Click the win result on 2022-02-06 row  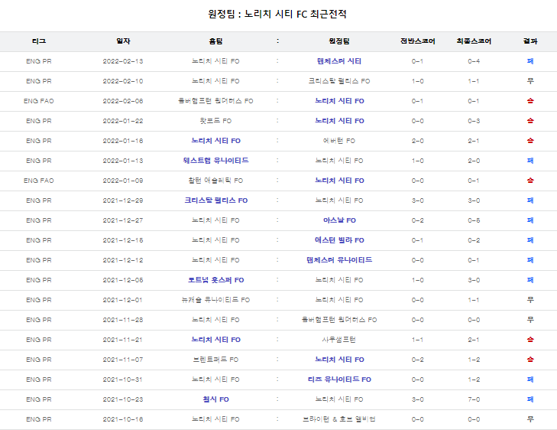tap(530, 101)
